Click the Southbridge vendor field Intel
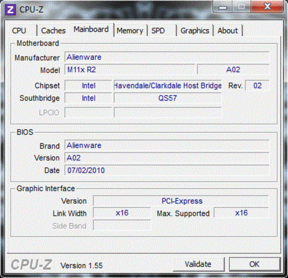The height and width of the screenshot is (278, 288). (88, 98)
